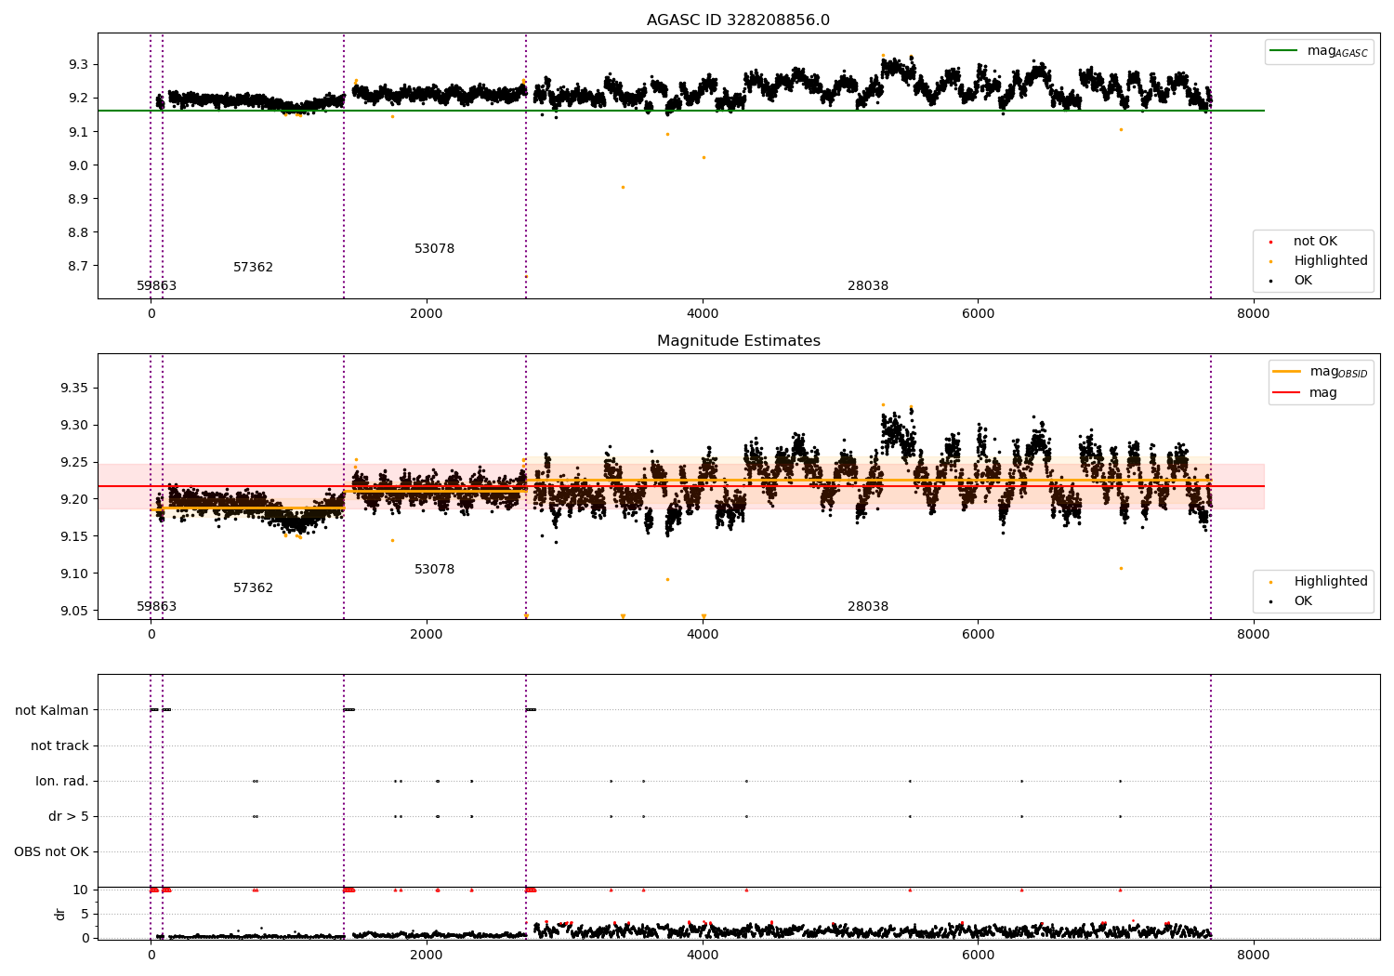1394x976 pixels.
Task: Click the rotated 'dr' axis label
Action: point(60,914)
